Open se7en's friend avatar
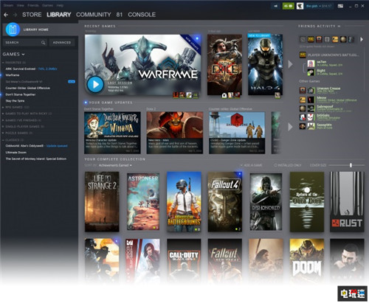 pos(311,63)
